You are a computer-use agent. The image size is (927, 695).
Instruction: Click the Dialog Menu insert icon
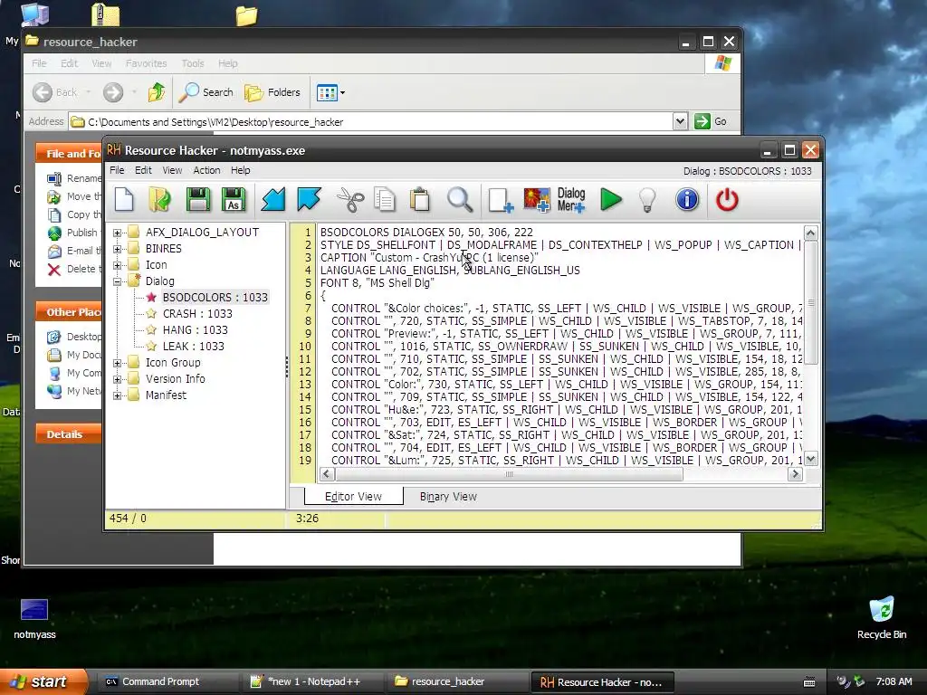(x=571, y=200)
